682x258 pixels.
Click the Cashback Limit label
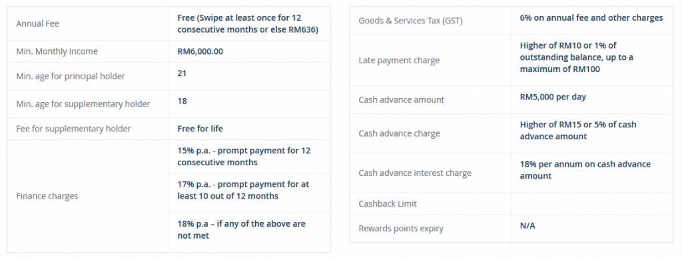pos(388,203)
